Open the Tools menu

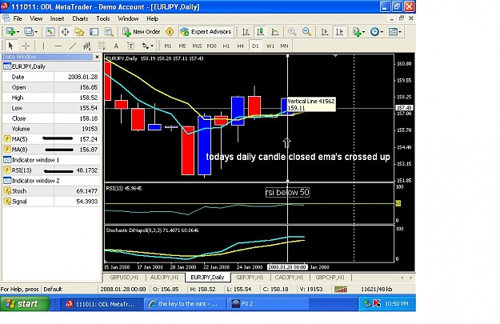click(x=103, y=19)
